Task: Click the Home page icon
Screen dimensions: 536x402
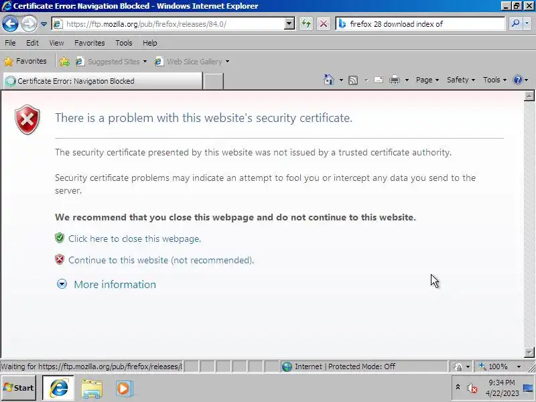Action: [328, 80]
